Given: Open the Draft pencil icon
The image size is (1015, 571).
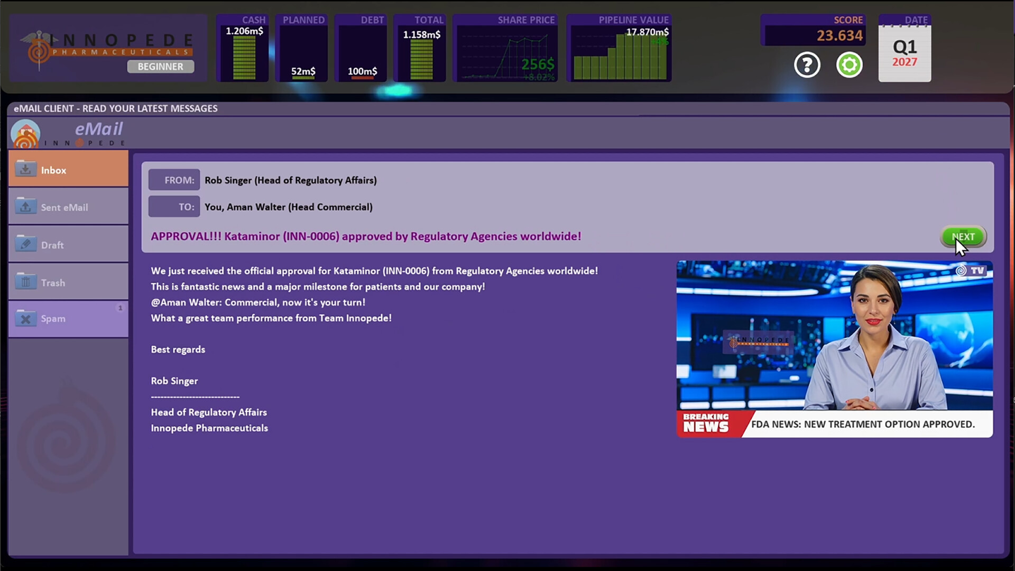Looking at the screenshot, I should (x=26, y=244).
